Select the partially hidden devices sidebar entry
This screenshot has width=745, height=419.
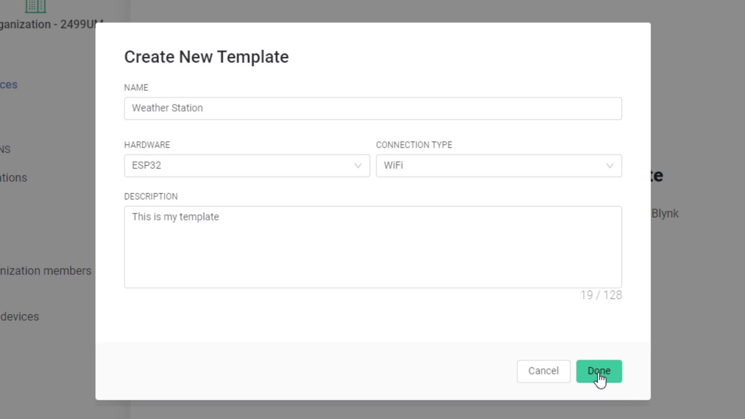[19, 317]
